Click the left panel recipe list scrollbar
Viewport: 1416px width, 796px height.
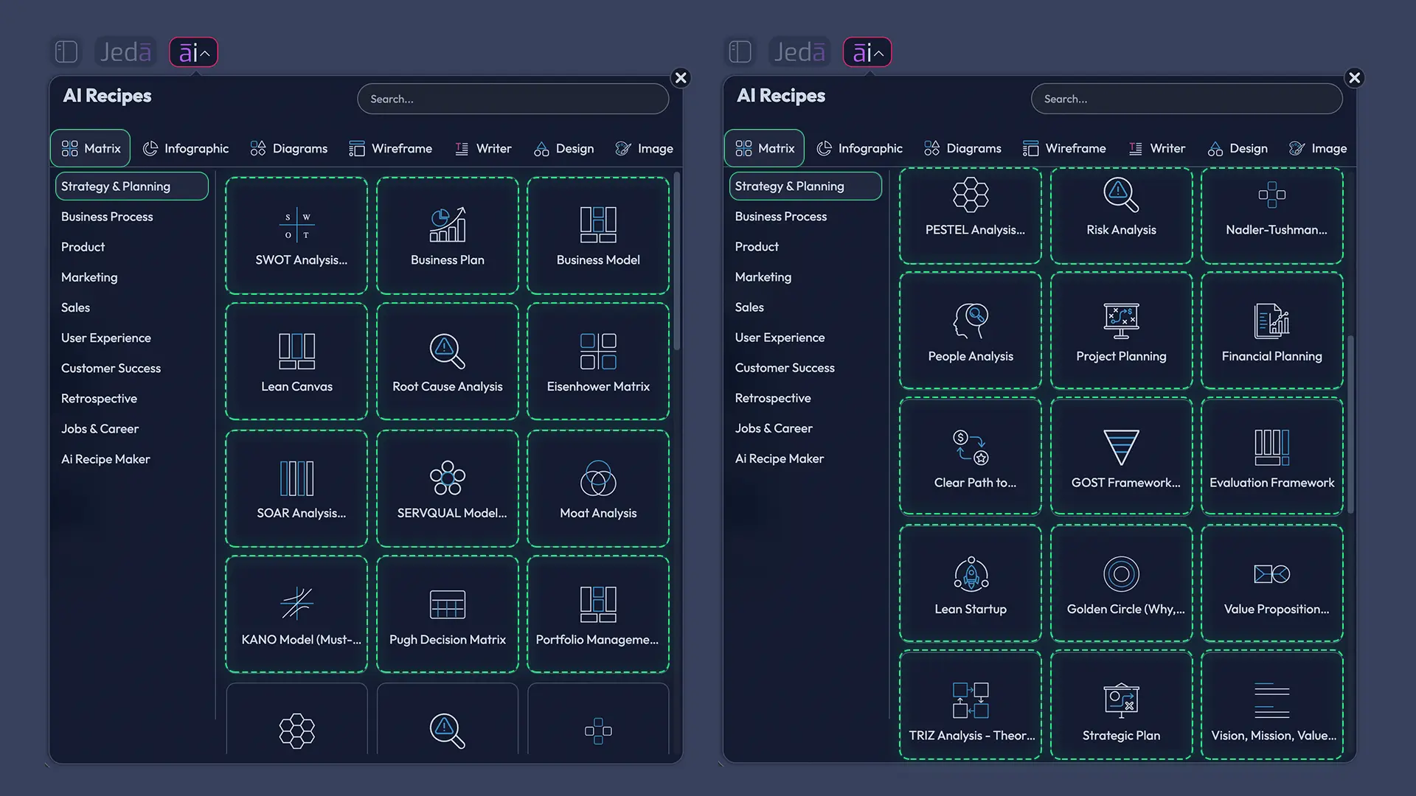coord(676,262)
